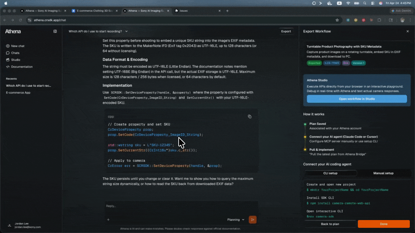Image resolution: width=415 pixels, height=233 pixels.
Task: Click the 'Pull & implement' step
Action: tap(322, 150)
